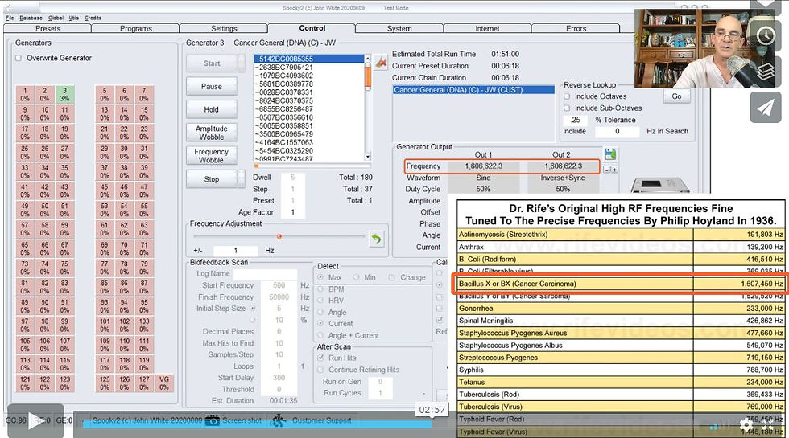Click the Pause button
Screen dimensions: 789x438
click(211, 87)
